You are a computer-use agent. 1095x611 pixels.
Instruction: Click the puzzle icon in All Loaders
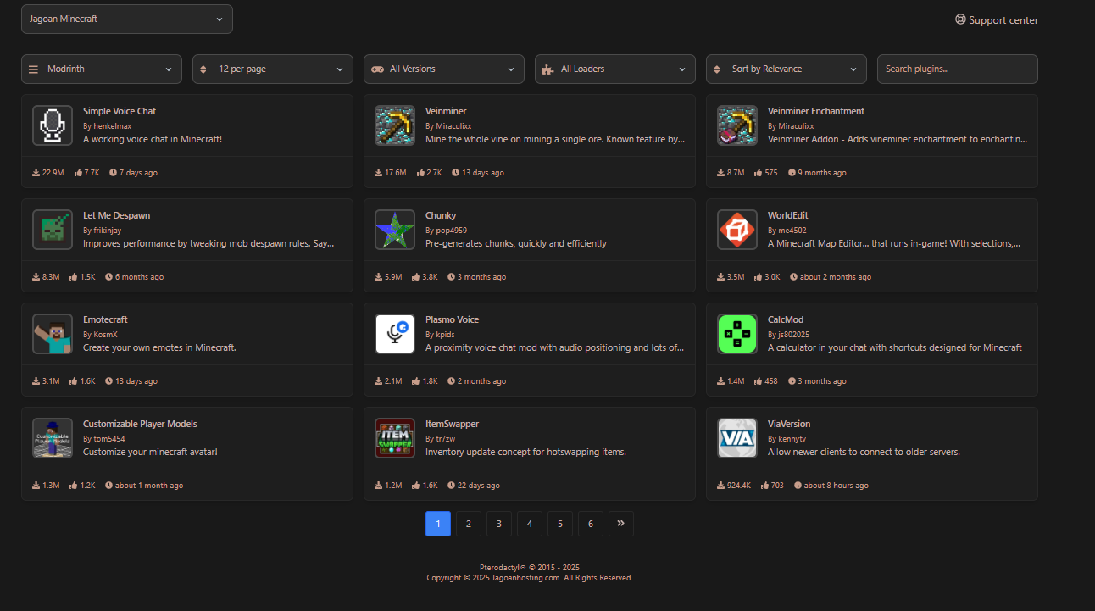coord(548,69)
